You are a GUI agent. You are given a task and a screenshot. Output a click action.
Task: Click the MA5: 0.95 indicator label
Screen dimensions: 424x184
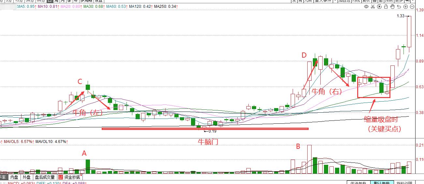point(26,7)
